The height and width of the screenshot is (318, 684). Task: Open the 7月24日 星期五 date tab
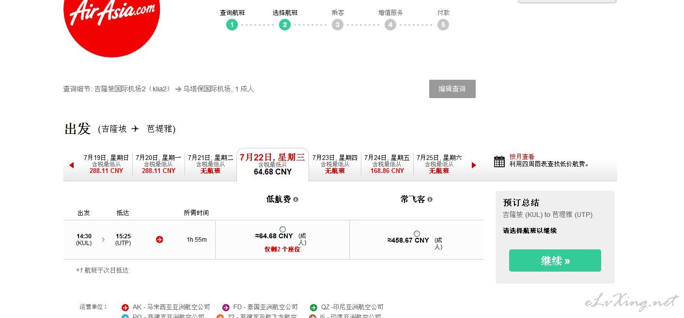[x=387, y=164]
